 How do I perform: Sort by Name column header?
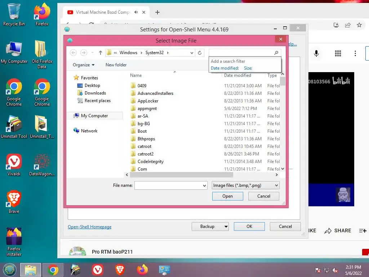(136, 75)
